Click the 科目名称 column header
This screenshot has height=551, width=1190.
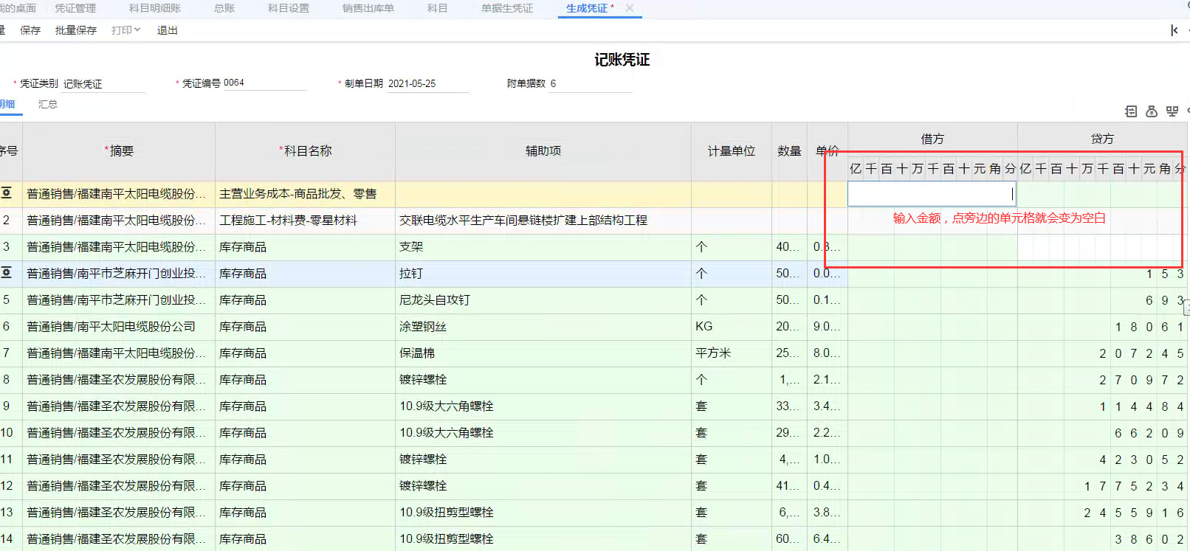click(x=306, y=151)
